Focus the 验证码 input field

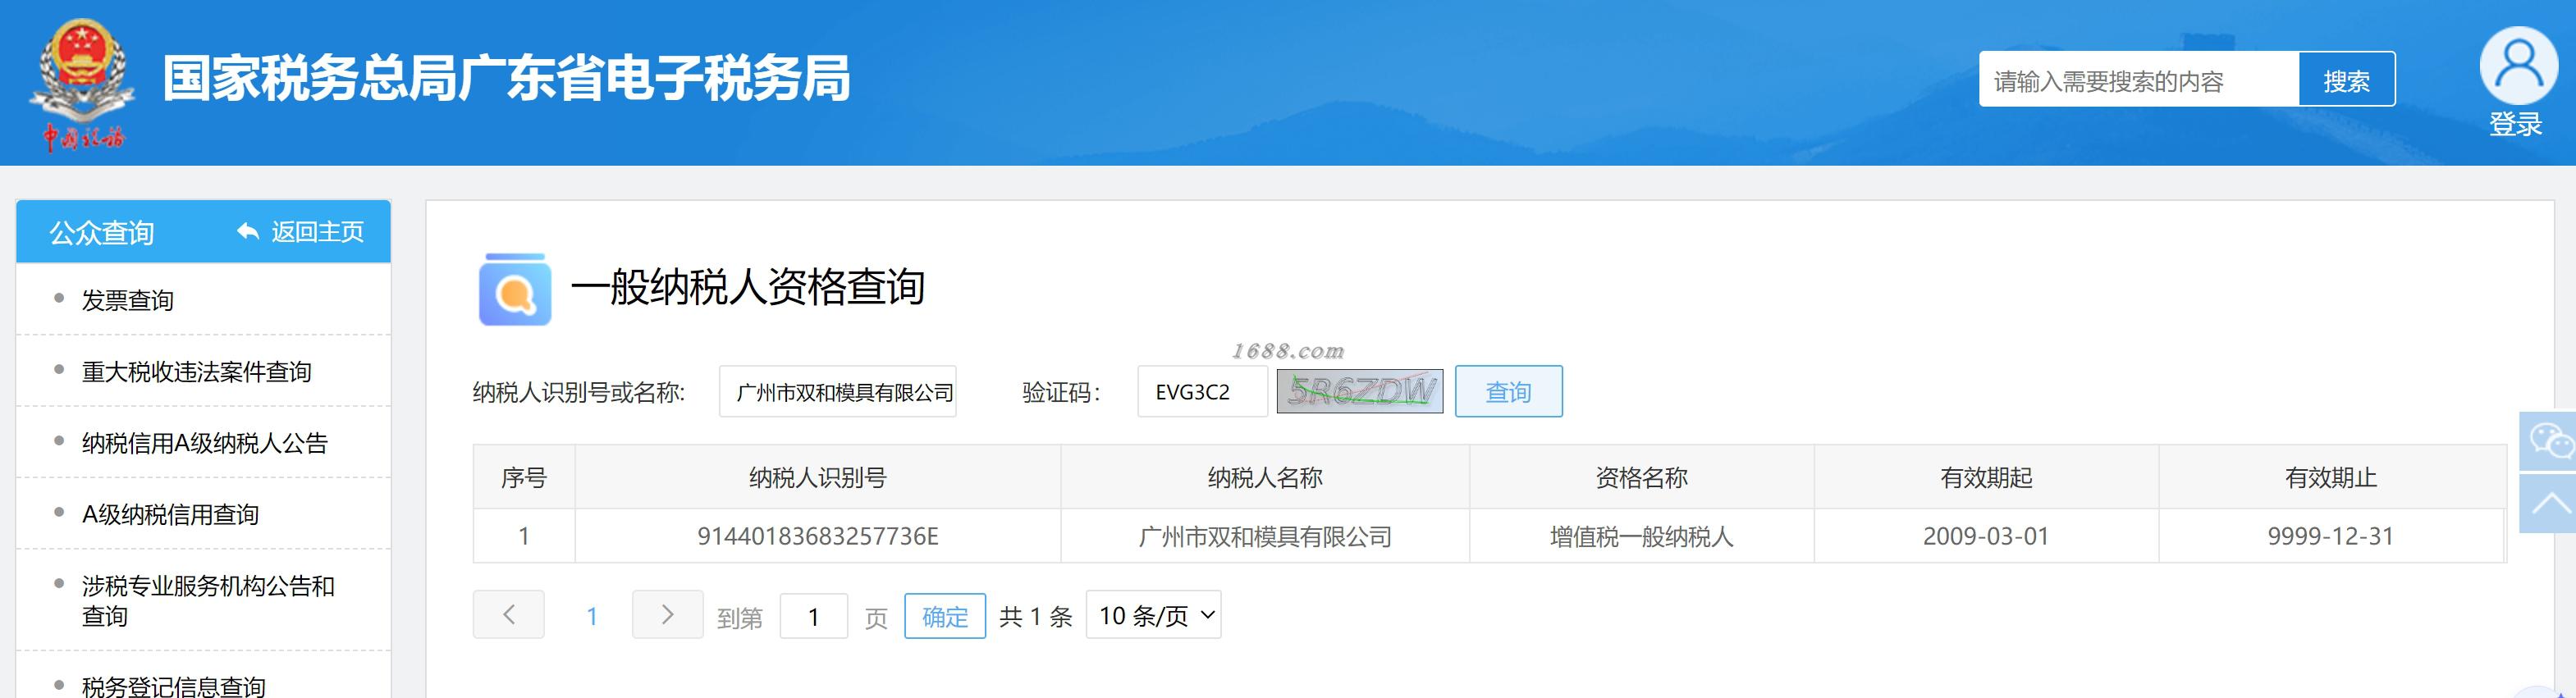[1202, 391]
